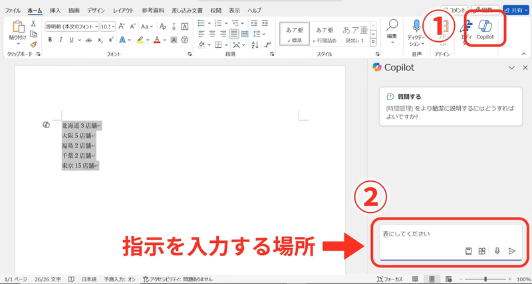Decrease the paragraph indent
Viewport: 532px width, 284px height.
254,23
